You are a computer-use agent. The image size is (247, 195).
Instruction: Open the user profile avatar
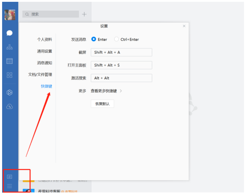(10, 15)
